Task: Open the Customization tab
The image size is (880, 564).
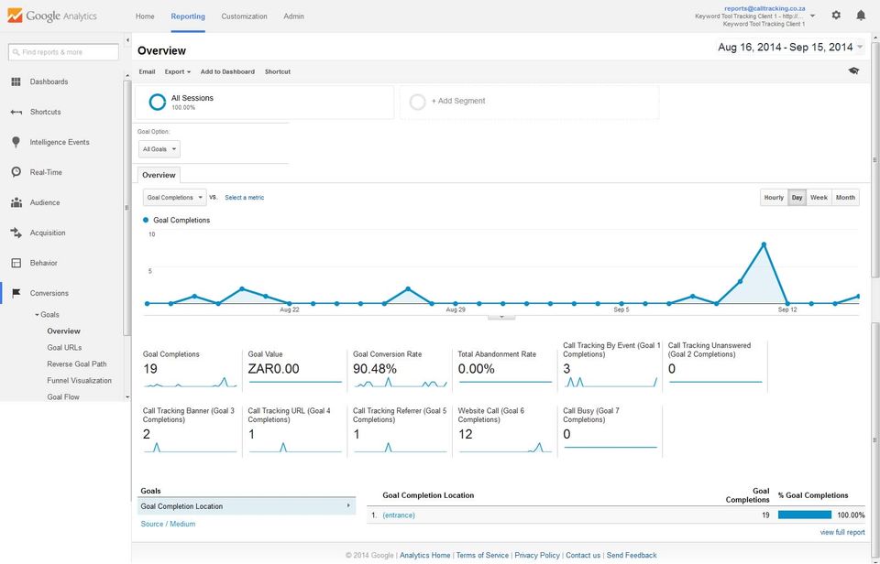Action: coord(244,16)
